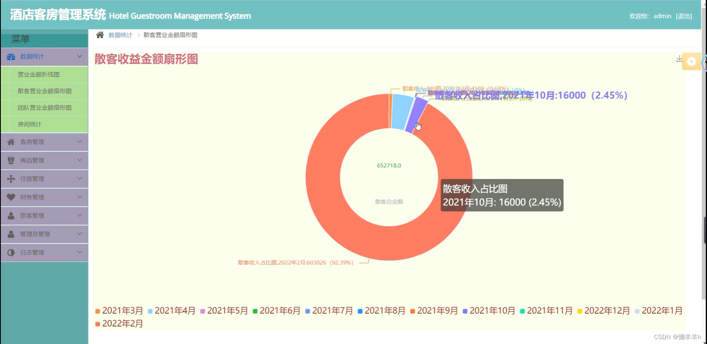Toggle 2021年10月 legend item
This screenshot has height=344, width=707.
tap(489, 311)
